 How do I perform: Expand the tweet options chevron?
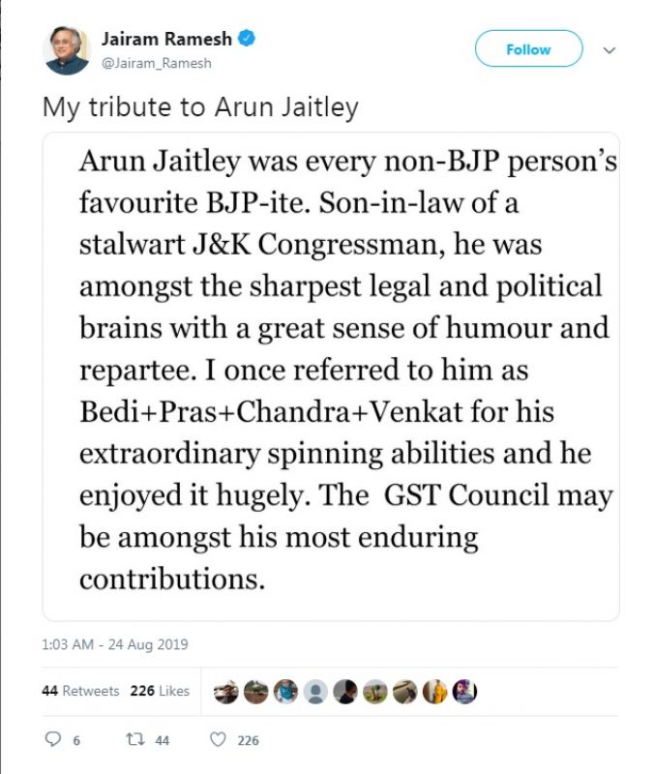click(x=609, y=49)
